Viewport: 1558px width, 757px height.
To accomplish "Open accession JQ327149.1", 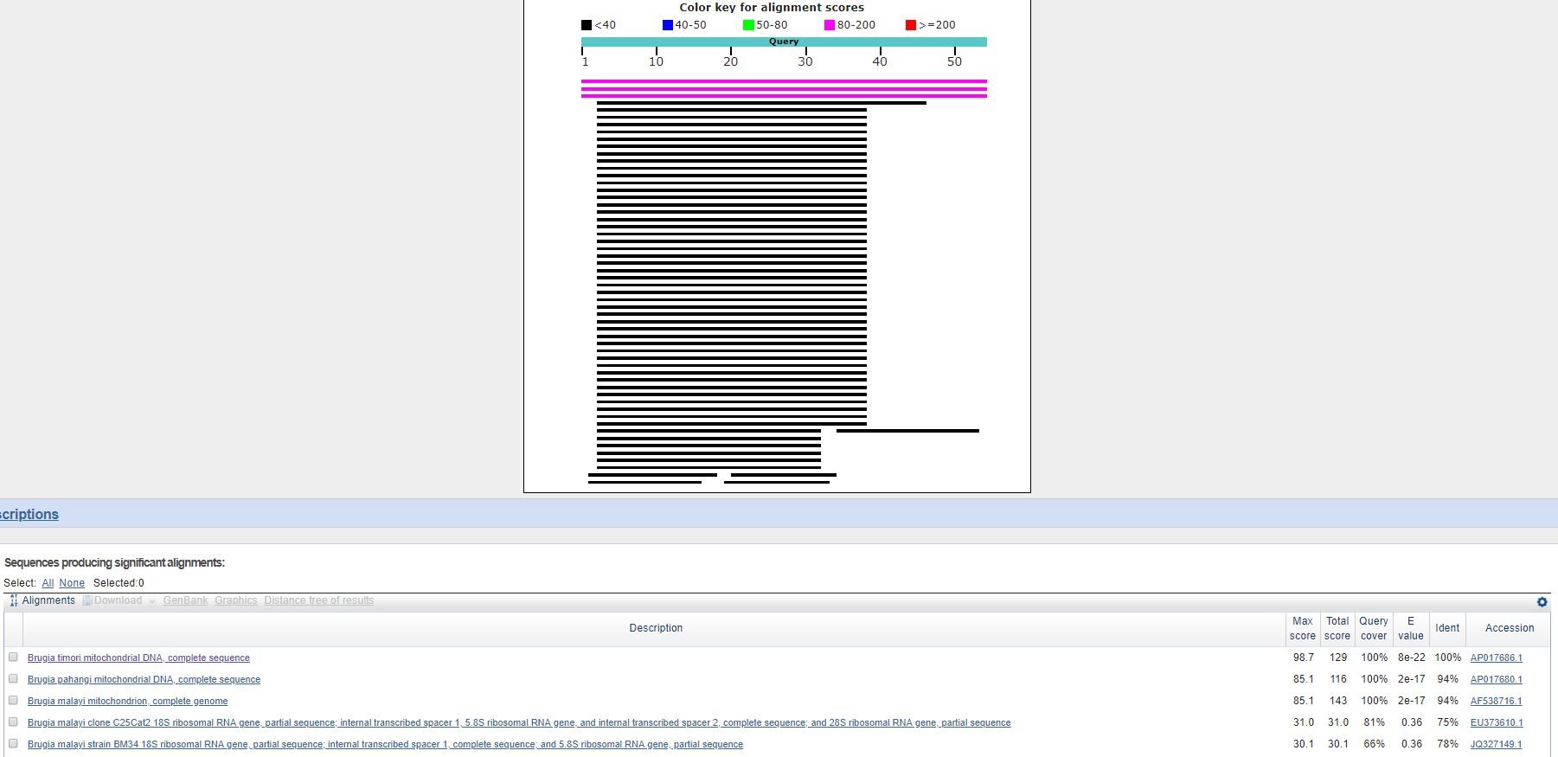I will (1497, 744).
